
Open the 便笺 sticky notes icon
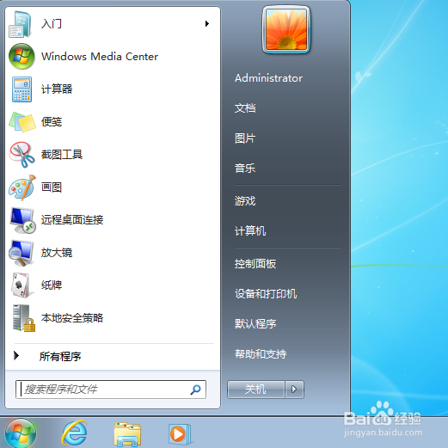coord(21,122)
